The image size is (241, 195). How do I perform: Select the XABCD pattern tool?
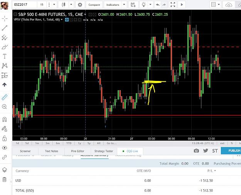coord(5,66)
